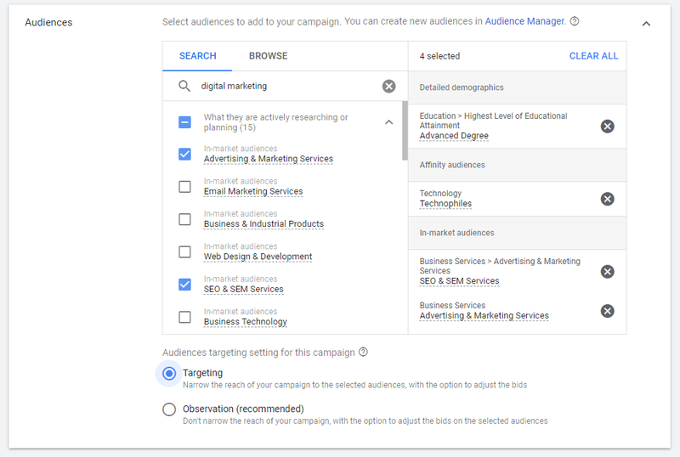
Task: Open help for audiences targeting setting
Action: (364, 352)
